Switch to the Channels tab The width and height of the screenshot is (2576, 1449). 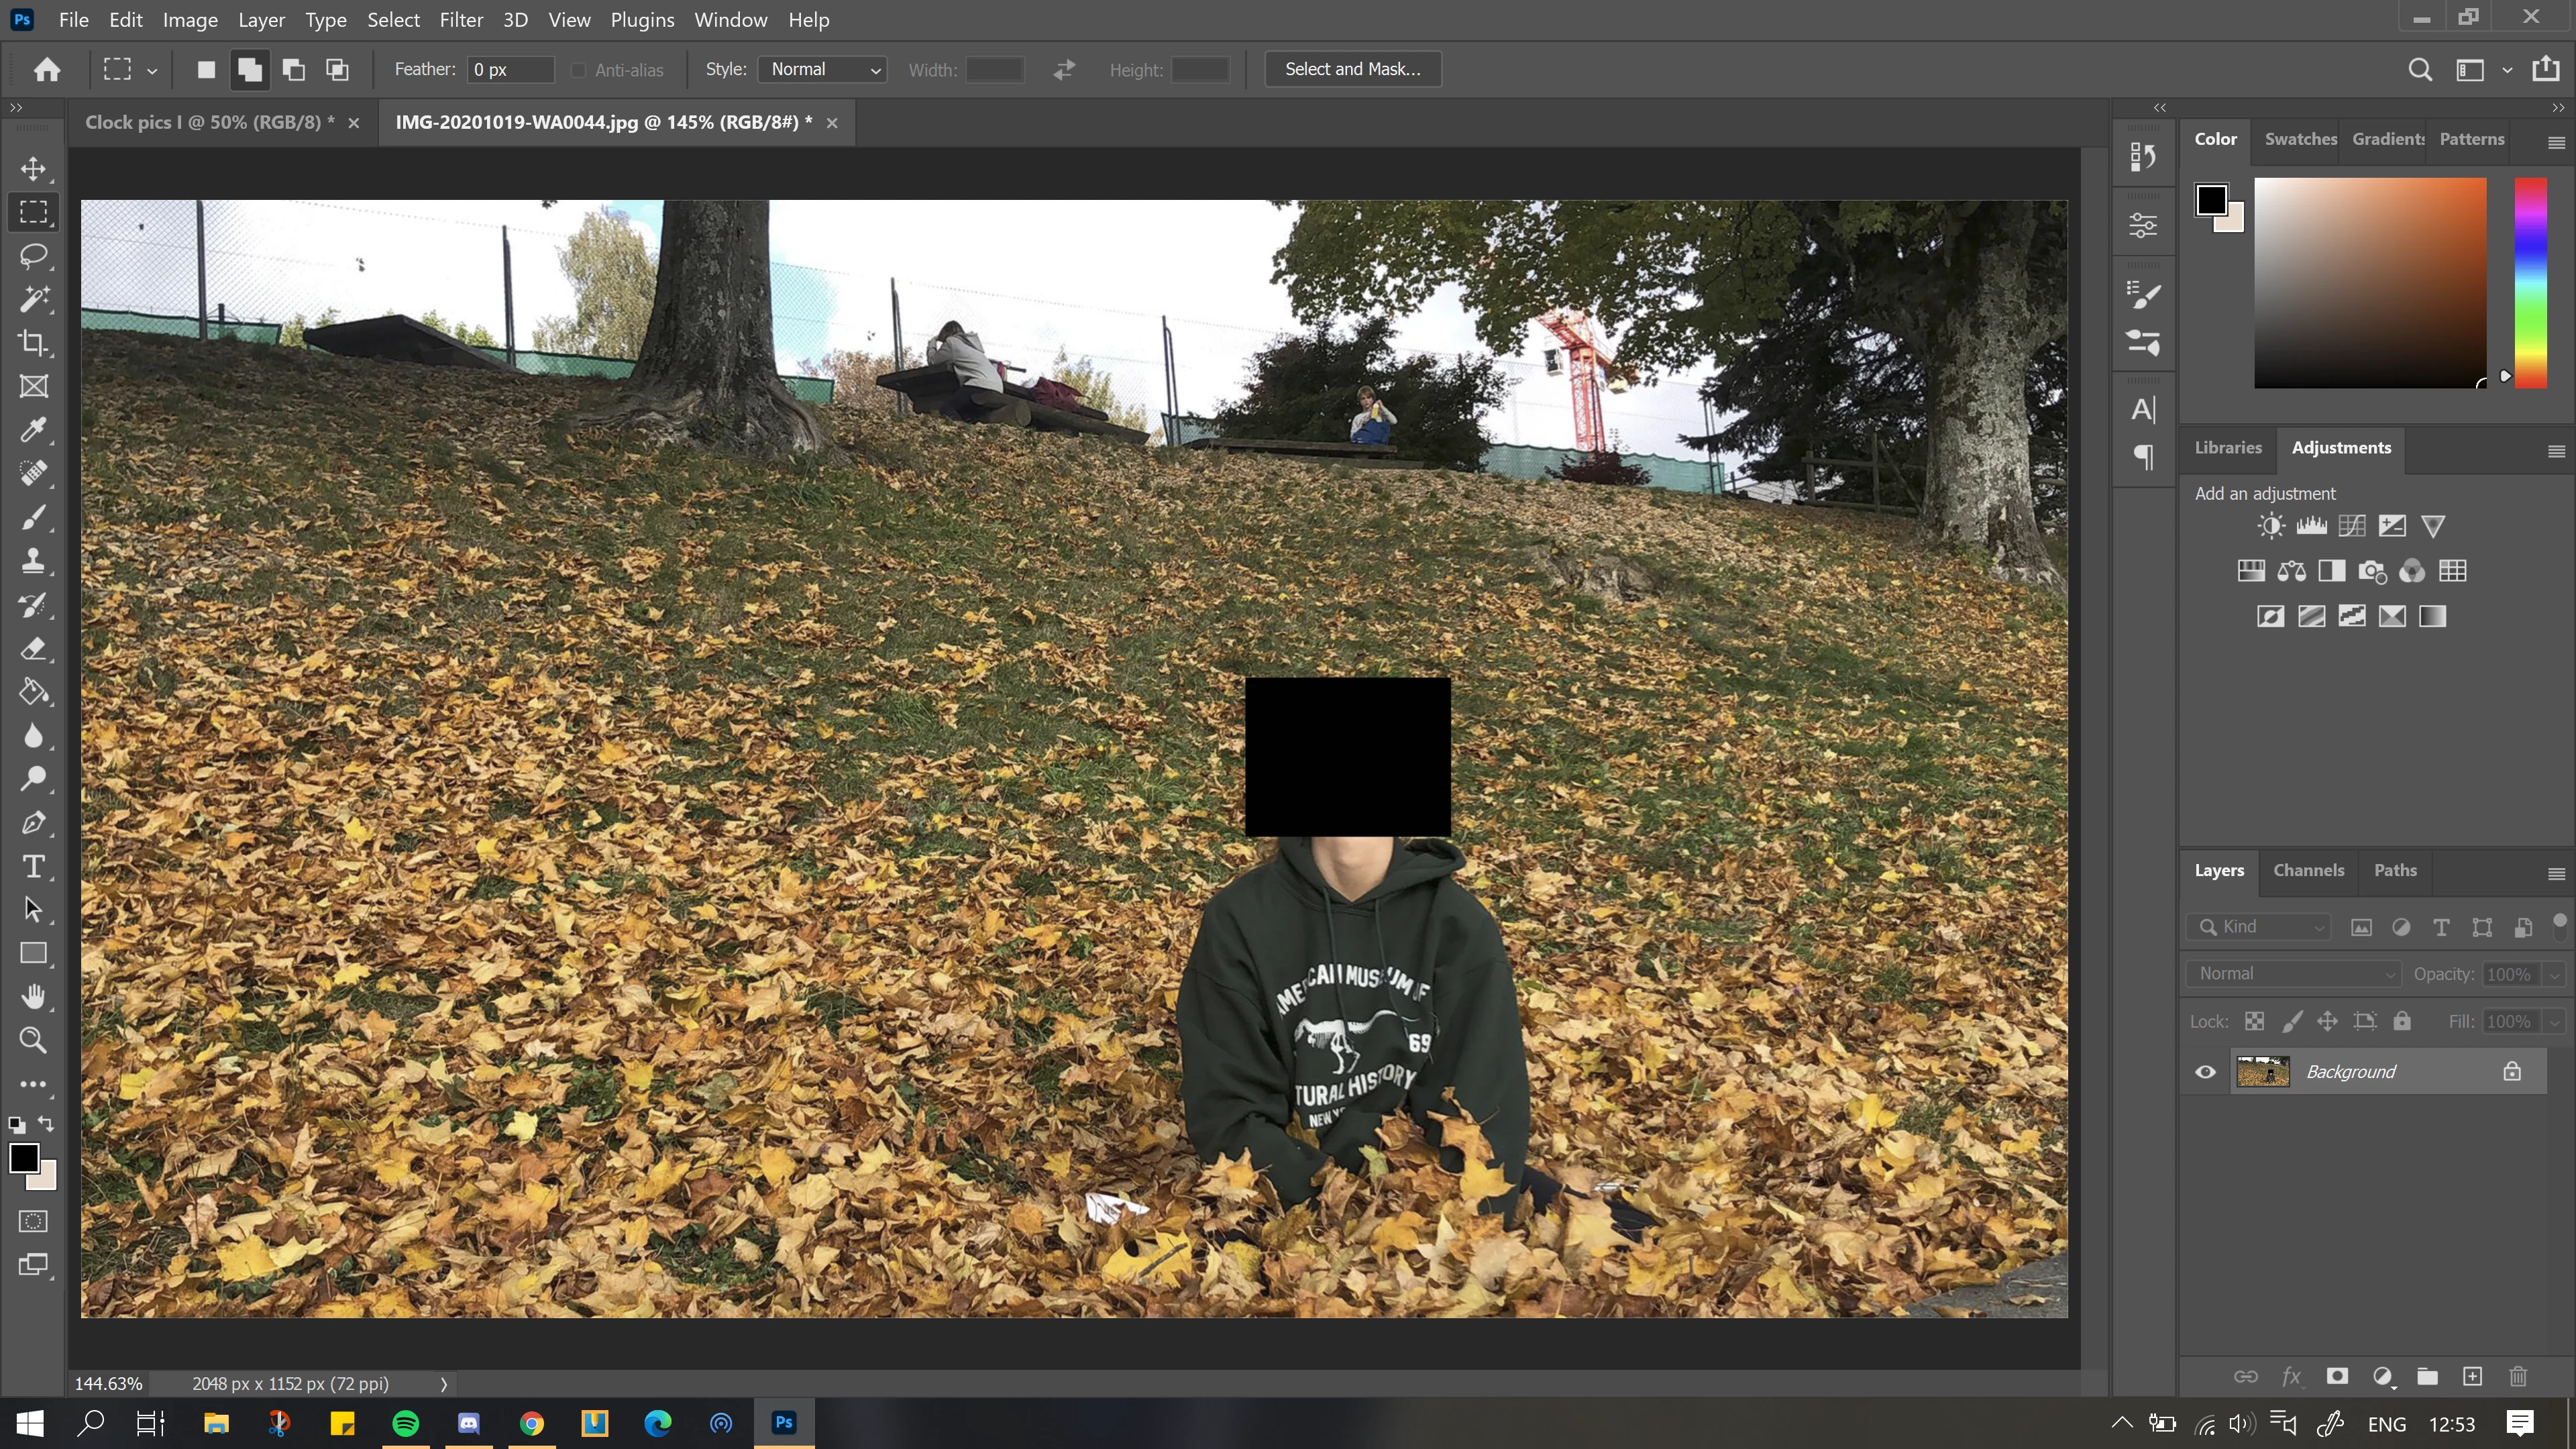tap(2308, 870)
